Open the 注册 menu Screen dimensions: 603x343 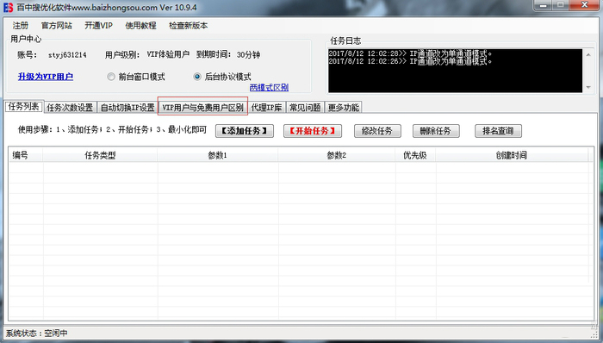tap(21, 25)
